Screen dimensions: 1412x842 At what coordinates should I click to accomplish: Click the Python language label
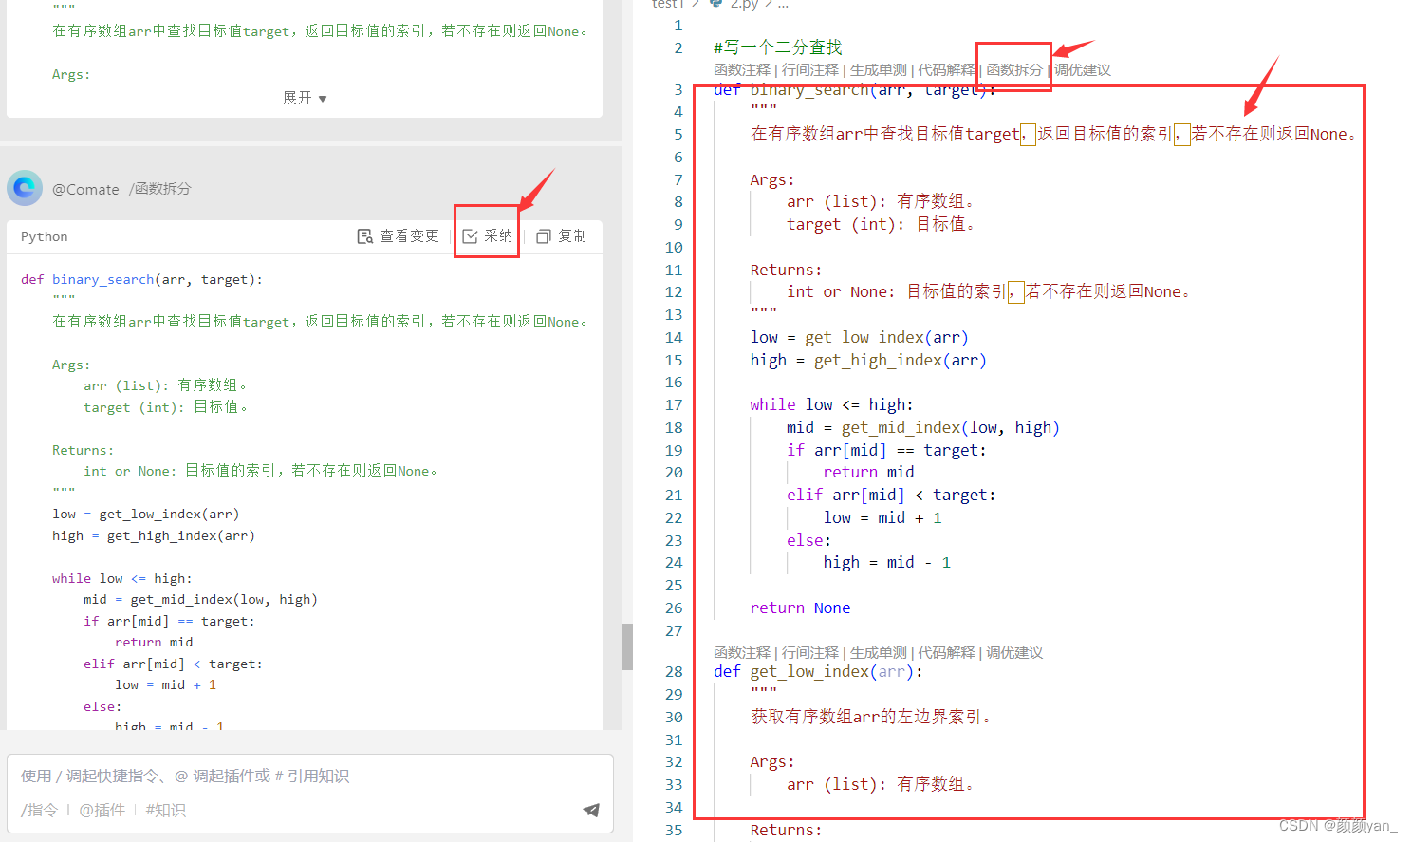[x=45, y=236]
